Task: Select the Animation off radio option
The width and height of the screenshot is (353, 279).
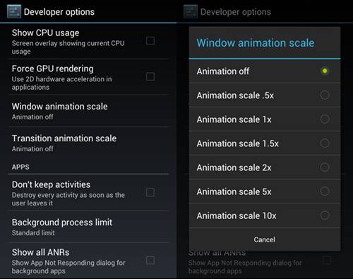Action: click(265, 71)
